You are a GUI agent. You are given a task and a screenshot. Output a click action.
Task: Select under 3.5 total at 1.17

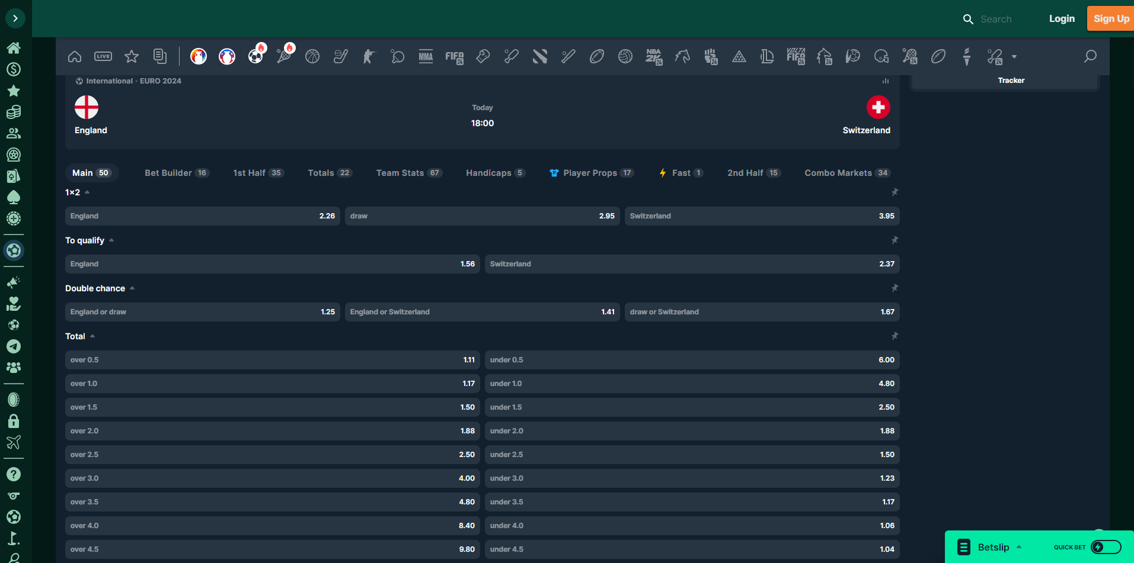point(692,502)
